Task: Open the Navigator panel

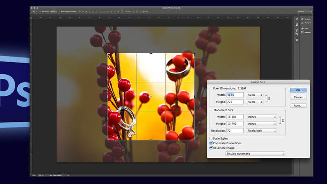Action: pos(306,19)
